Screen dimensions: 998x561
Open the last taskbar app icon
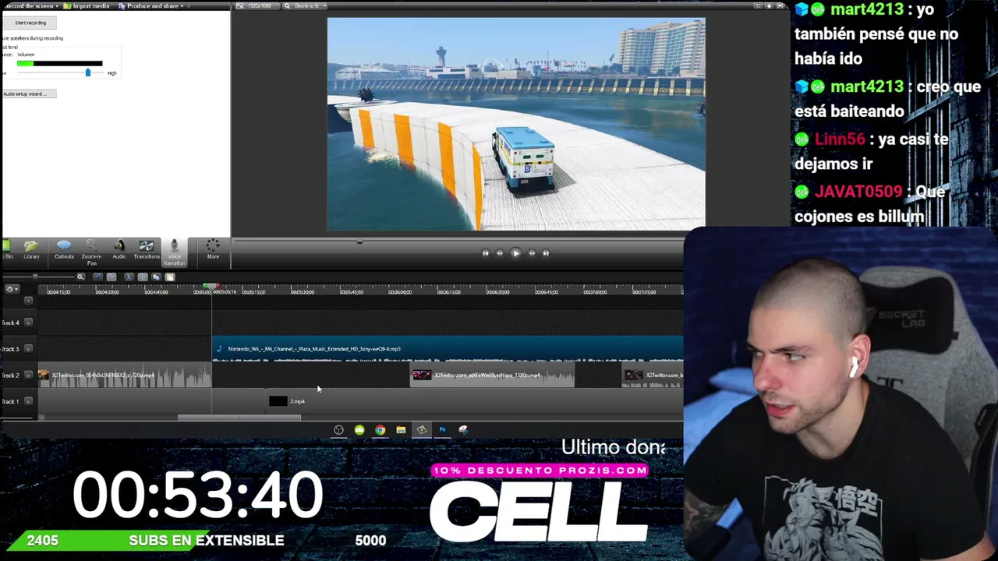[463, 430]
